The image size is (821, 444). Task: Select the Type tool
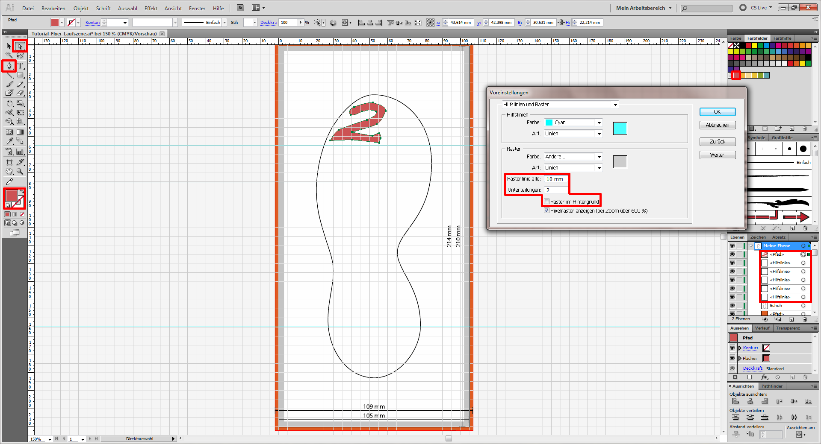coord(20,66)
